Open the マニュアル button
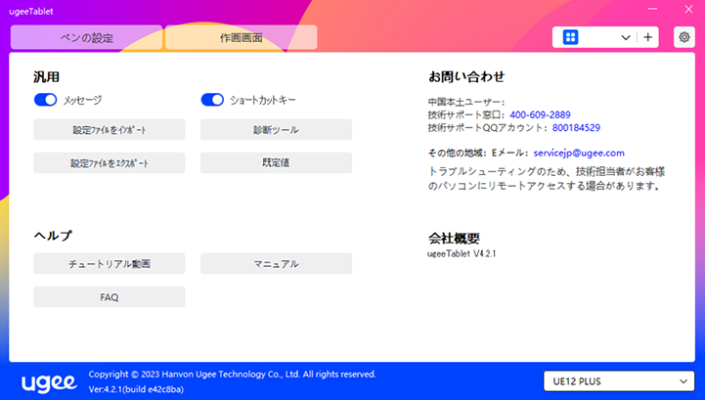 click(x=276, y=264)
